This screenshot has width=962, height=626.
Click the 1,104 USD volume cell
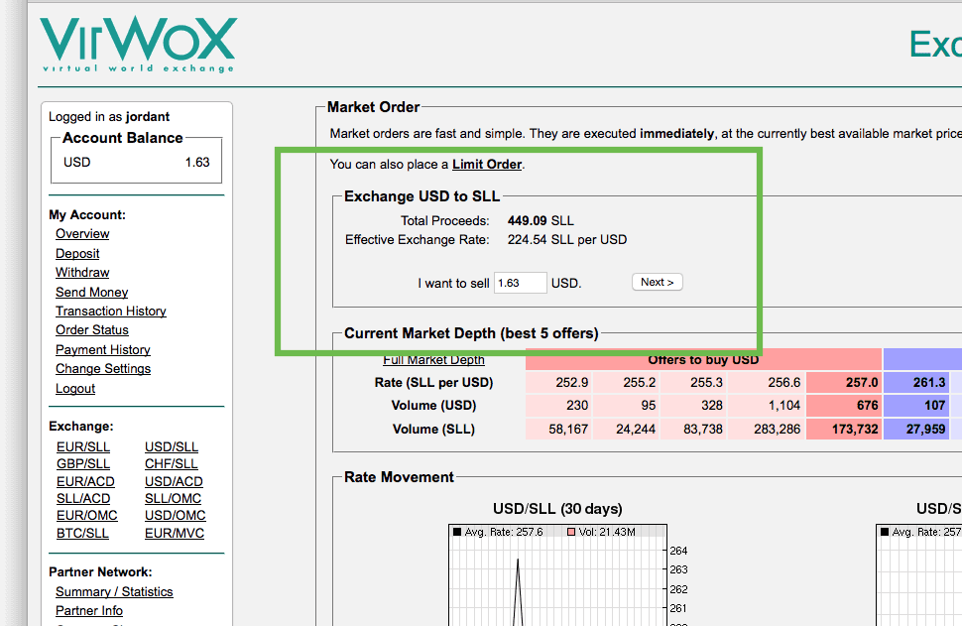click(766, 405)
